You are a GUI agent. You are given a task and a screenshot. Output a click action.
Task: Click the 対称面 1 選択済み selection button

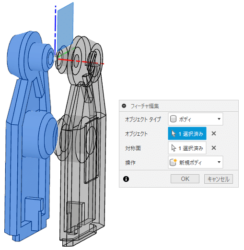(187, 148)
